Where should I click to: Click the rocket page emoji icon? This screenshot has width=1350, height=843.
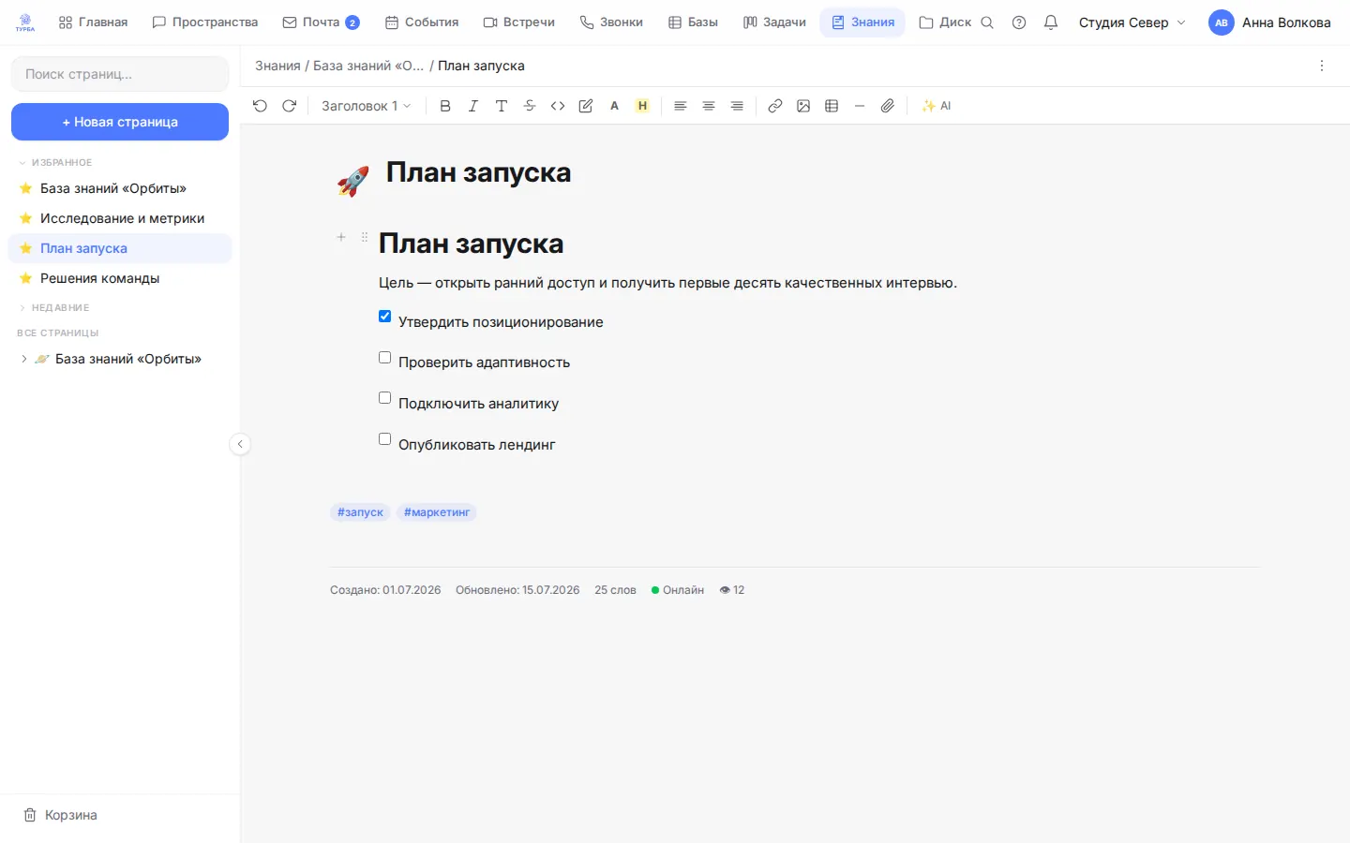coord(352,181)
